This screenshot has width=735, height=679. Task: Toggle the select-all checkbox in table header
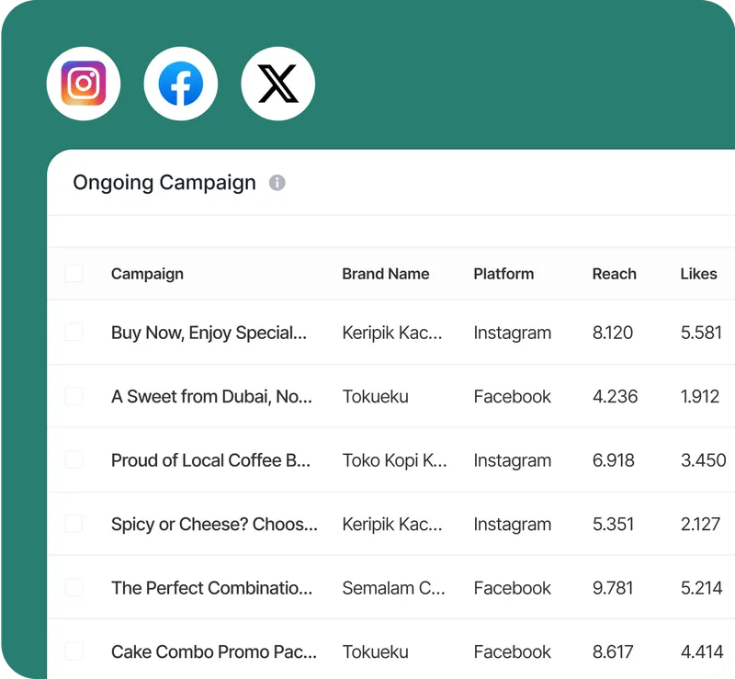pyautogui.click(x=74, y=274)
